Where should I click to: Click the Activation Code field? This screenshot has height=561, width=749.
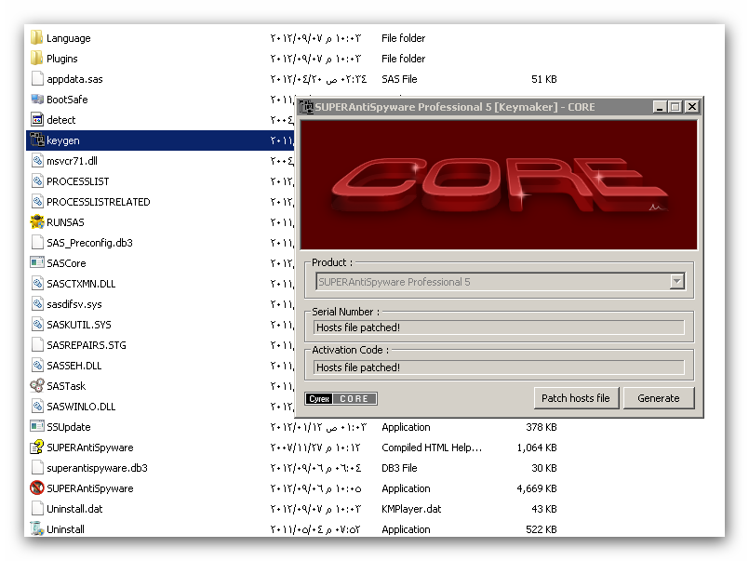coord(499,367)
